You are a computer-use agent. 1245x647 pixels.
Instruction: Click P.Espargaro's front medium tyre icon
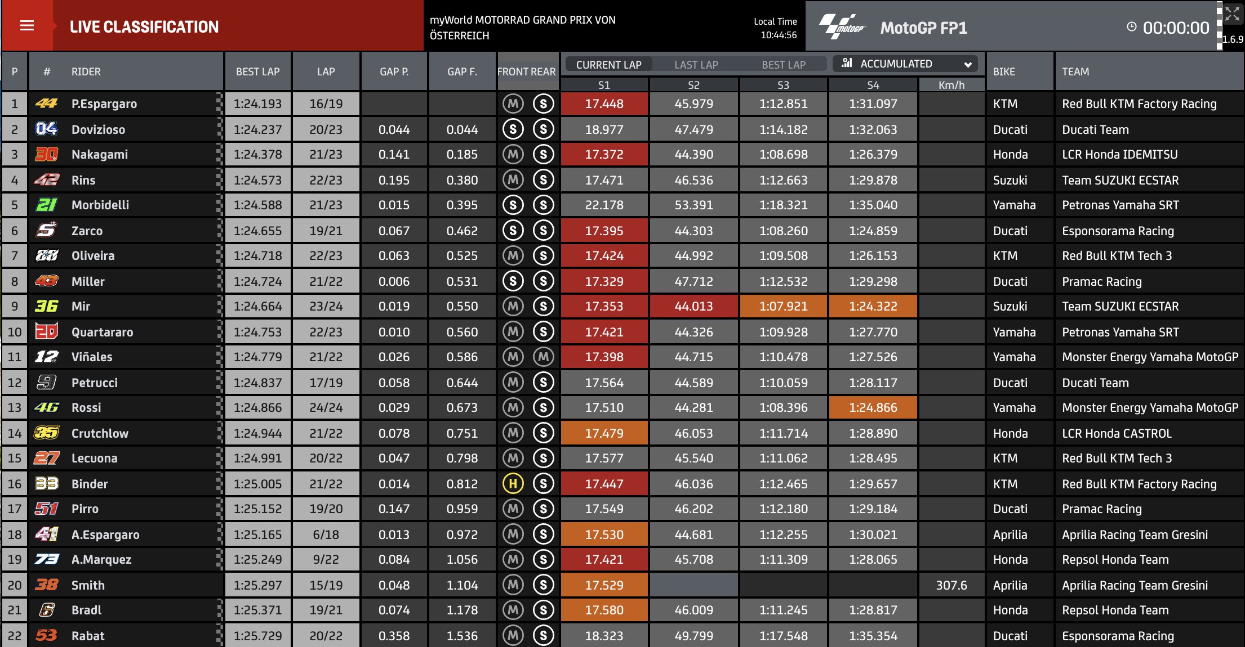click(x=513, y=104)
